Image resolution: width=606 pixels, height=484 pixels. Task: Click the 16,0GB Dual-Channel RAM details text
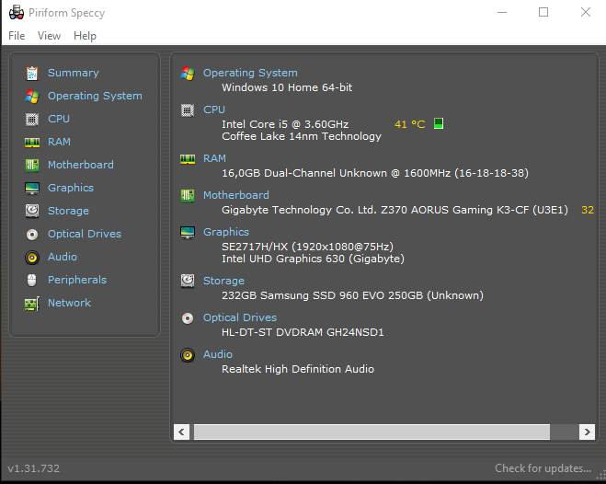click(x=375, y=173)
